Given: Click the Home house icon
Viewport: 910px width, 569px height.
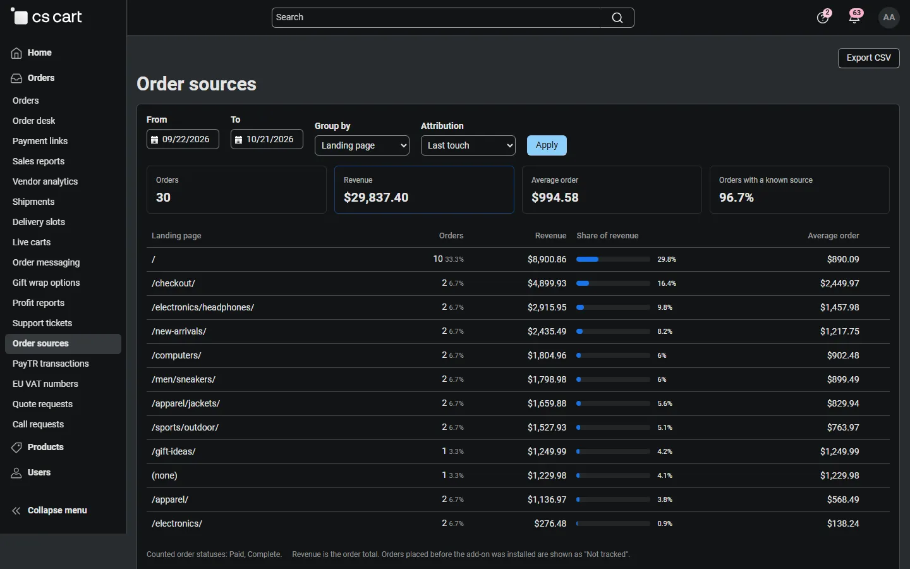Looking at the screenshot, I should (x=16, y=53).
